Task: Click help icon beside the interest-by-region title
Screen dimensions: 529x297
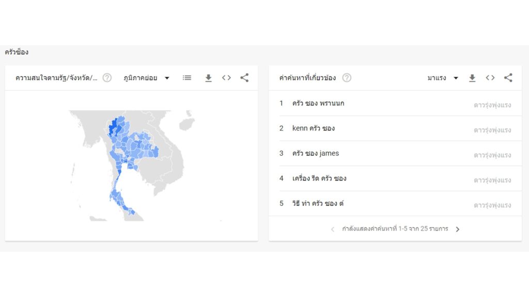Action: click(107, 78)
